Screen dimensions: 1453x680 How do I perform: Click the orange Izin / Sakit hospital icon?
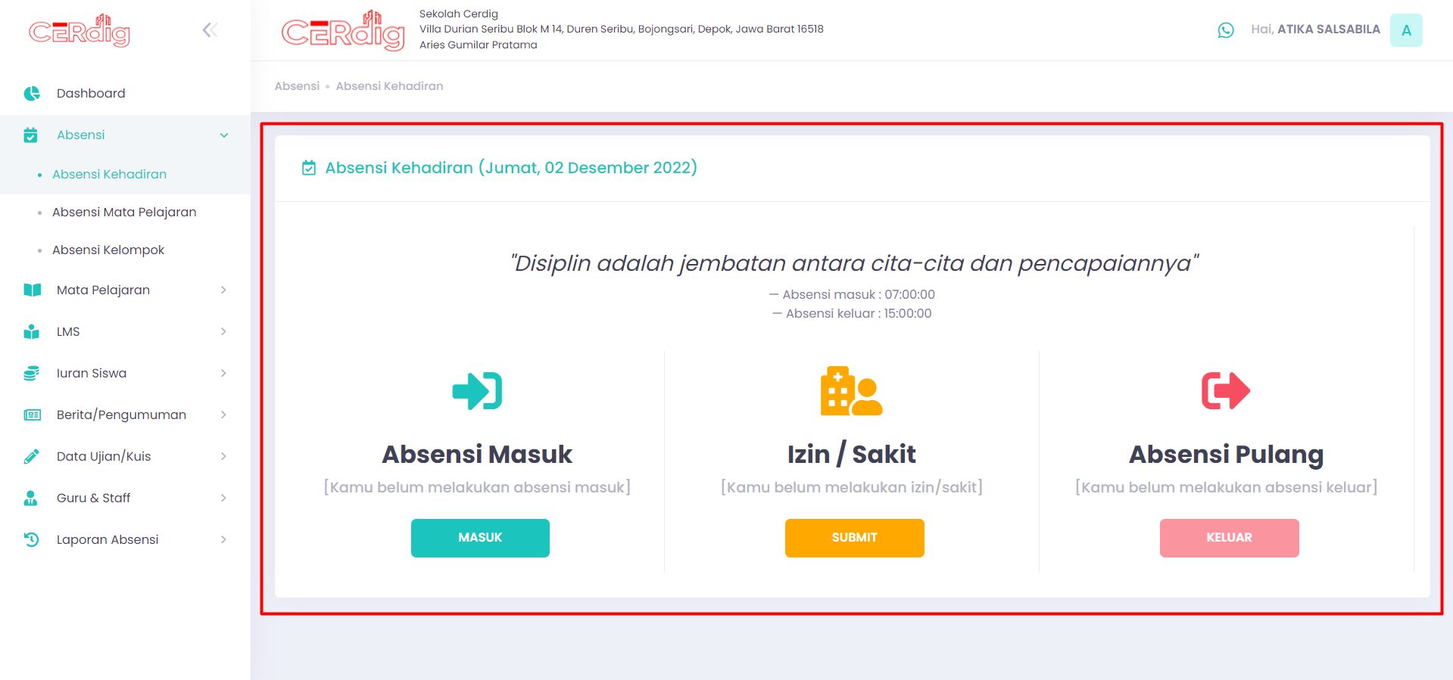pos(851,391)
